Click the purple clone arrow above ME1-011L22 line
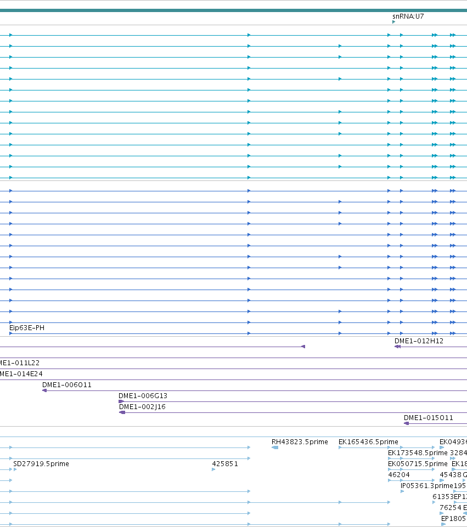The height and width of the screenshot is (527, 467). coord(303,347)
